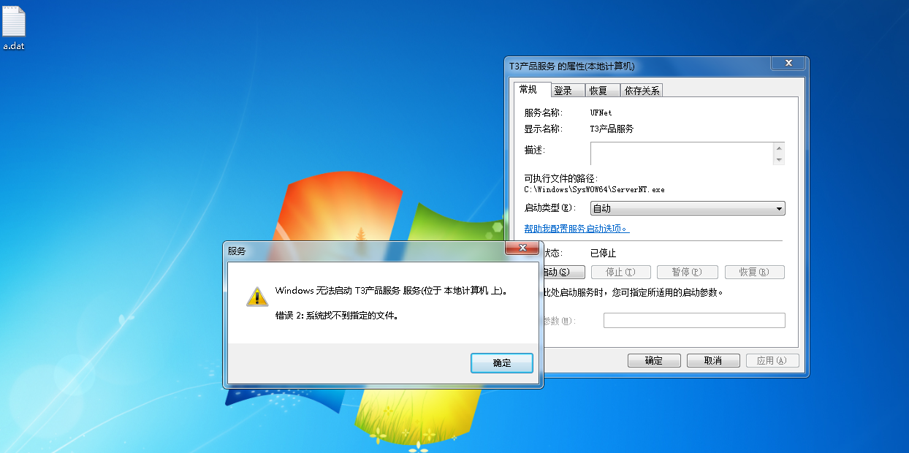Expand the 启动类型 dropdown showing 自动
This screenshot has width=909, height=453.
(x=688, y=208)
